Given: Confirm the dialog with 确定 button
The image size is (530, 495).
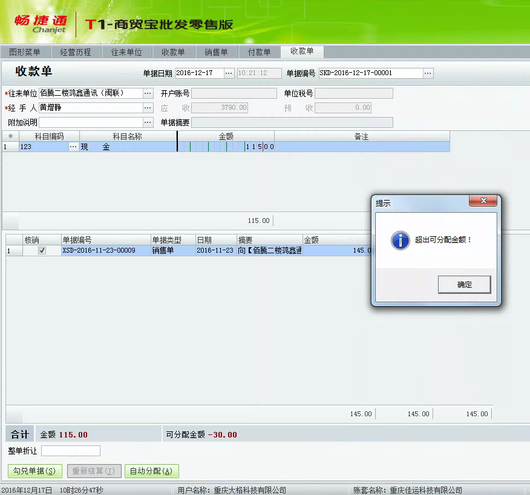Looking at the screenshot, I should point(464,284).
